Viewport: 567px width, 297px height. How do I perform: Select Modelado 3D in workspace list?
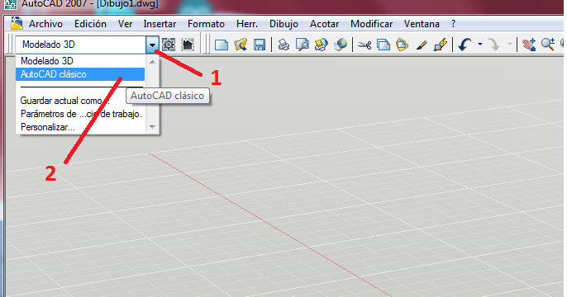(x=80, y=61)
